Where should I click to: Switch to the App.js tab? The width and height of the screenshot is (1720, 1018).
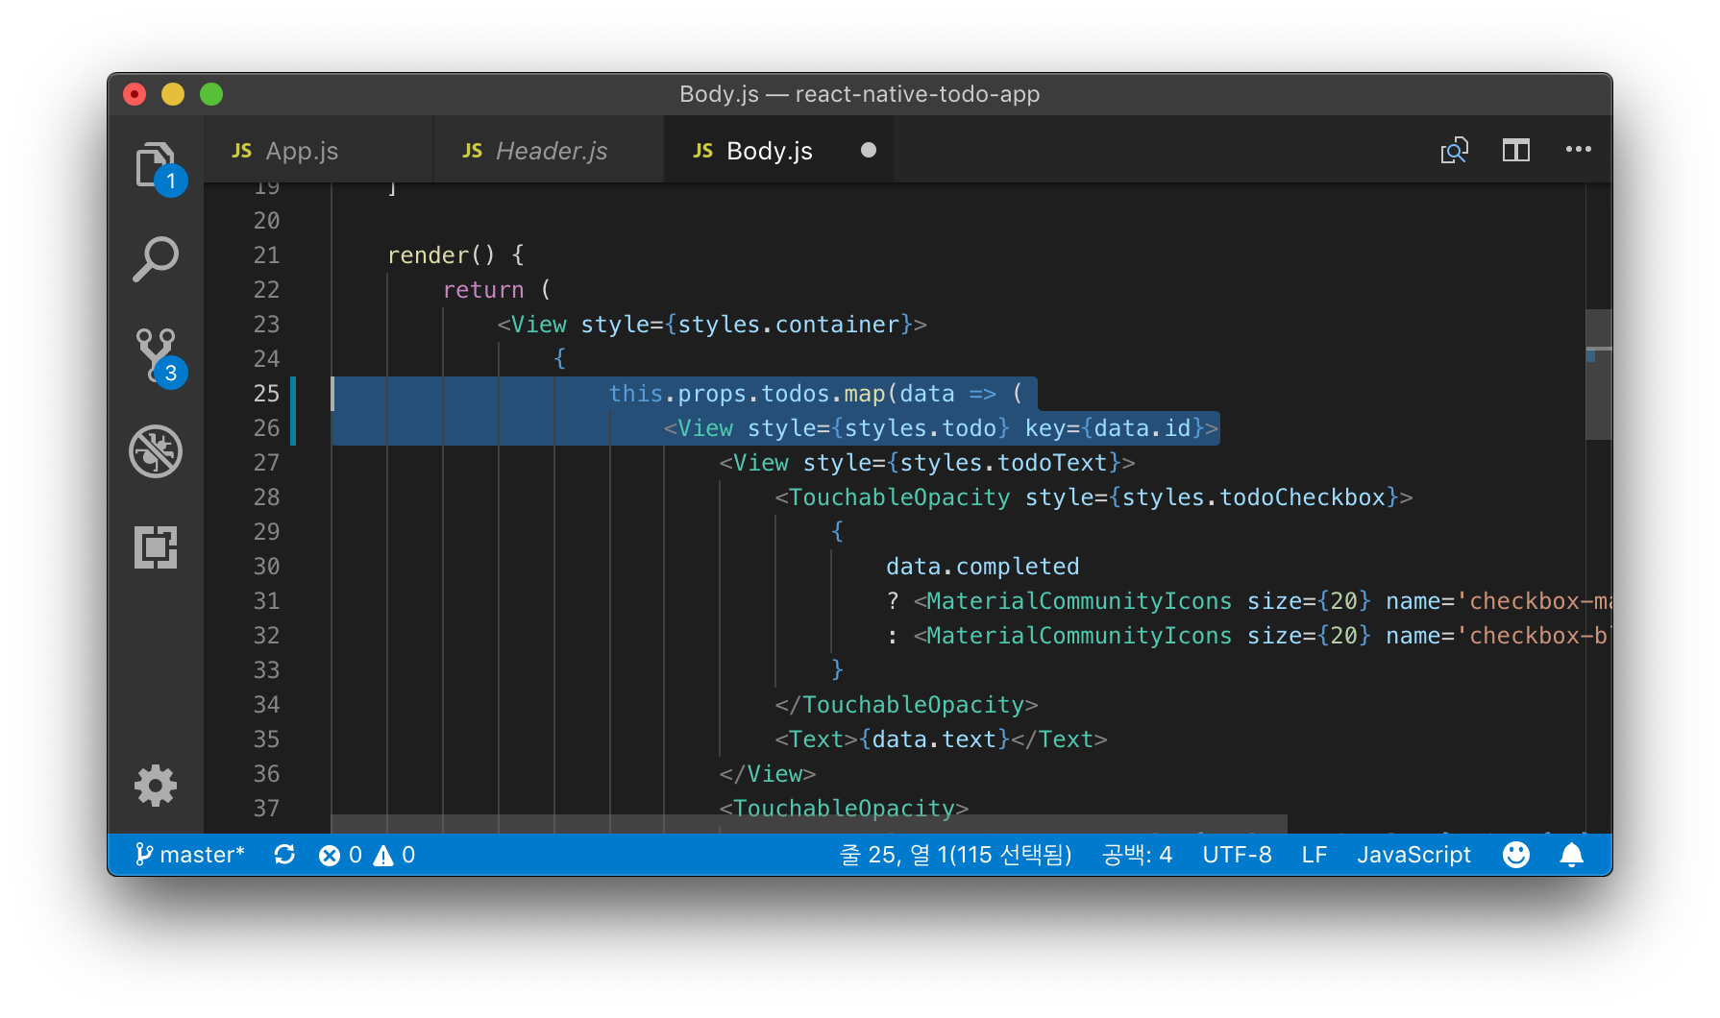[318, 150]
